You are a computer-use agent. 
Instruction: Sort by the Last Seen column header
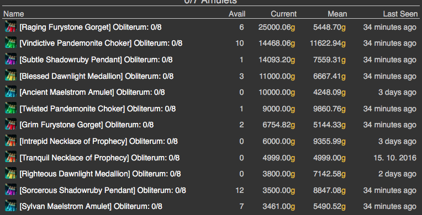(x=400, y=14)
